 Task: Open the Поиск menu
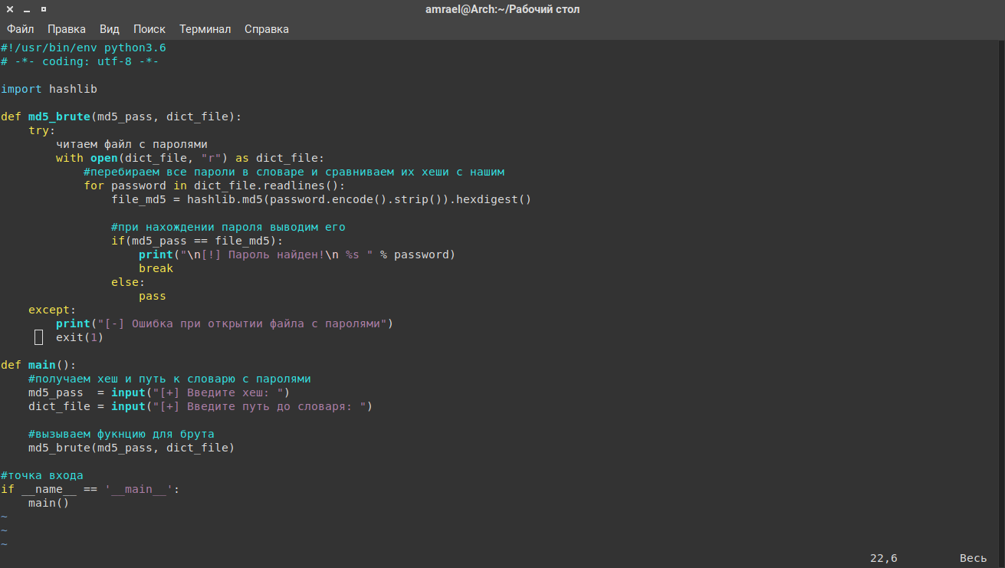coord(149,29)
